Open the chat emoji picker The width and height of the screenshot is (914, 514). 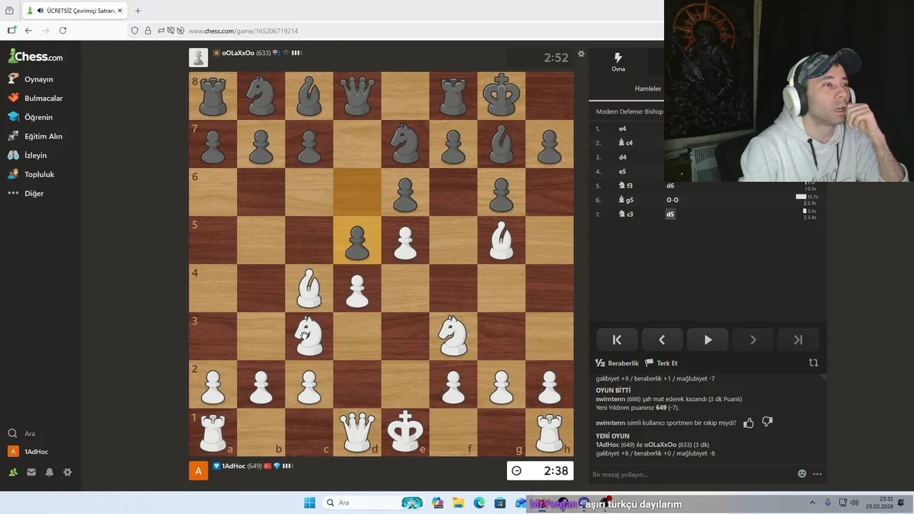802,473
